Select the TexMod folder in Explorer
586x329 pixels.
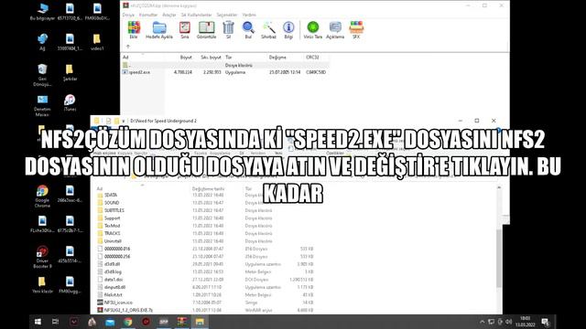tap(112, 226)
